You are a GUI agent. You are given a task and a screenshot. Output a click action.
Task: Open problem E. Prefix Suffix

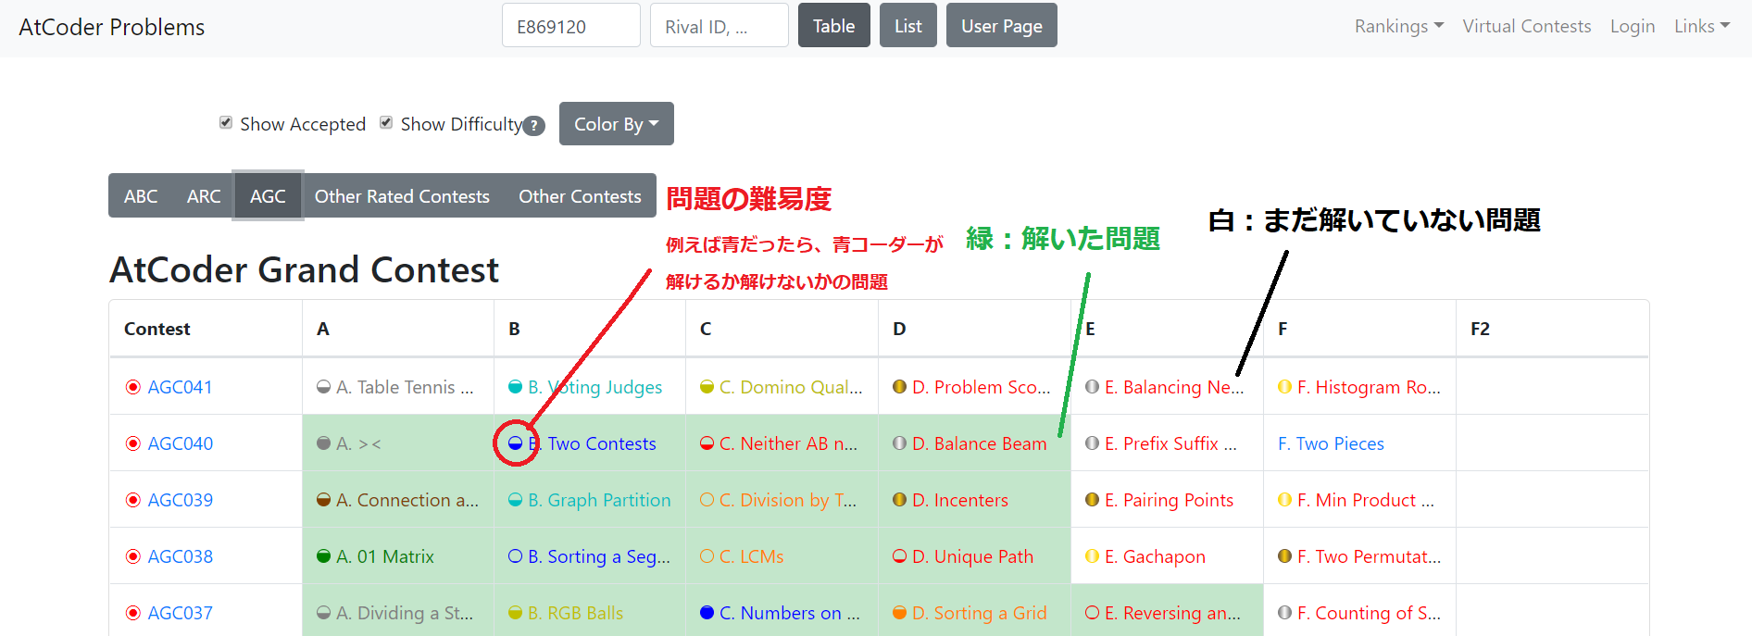pyautogui.click(x=1170, y=443)
